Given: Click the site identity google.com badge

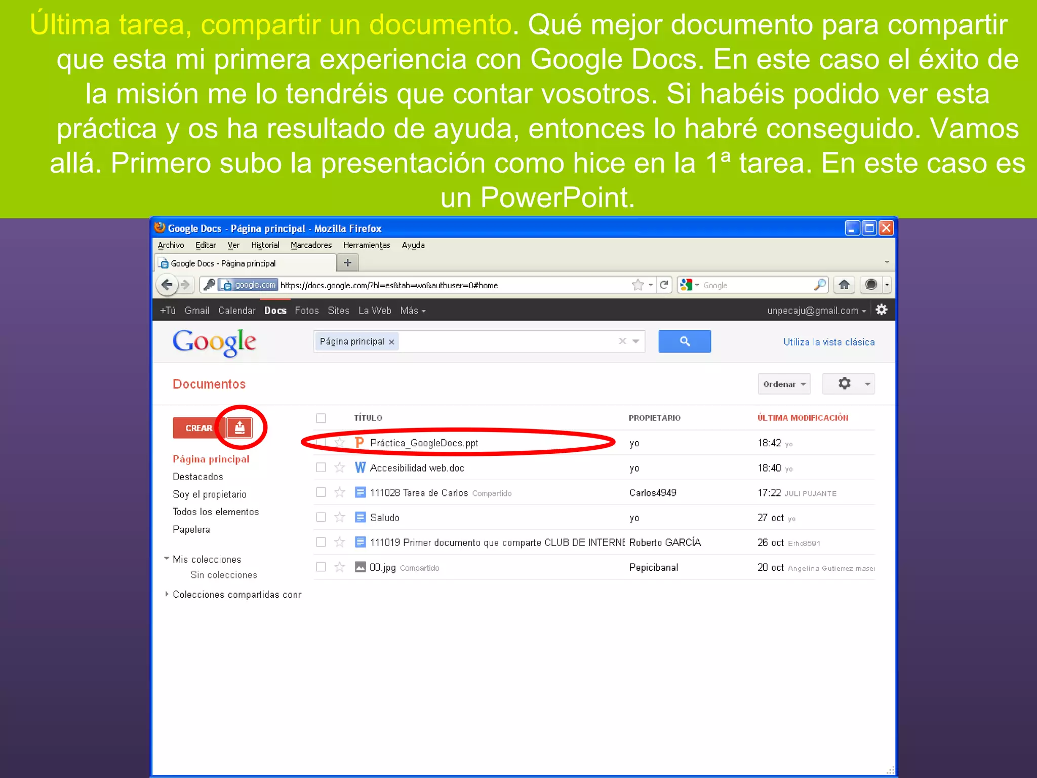Looking at the screenshot, I should [248, 285].
